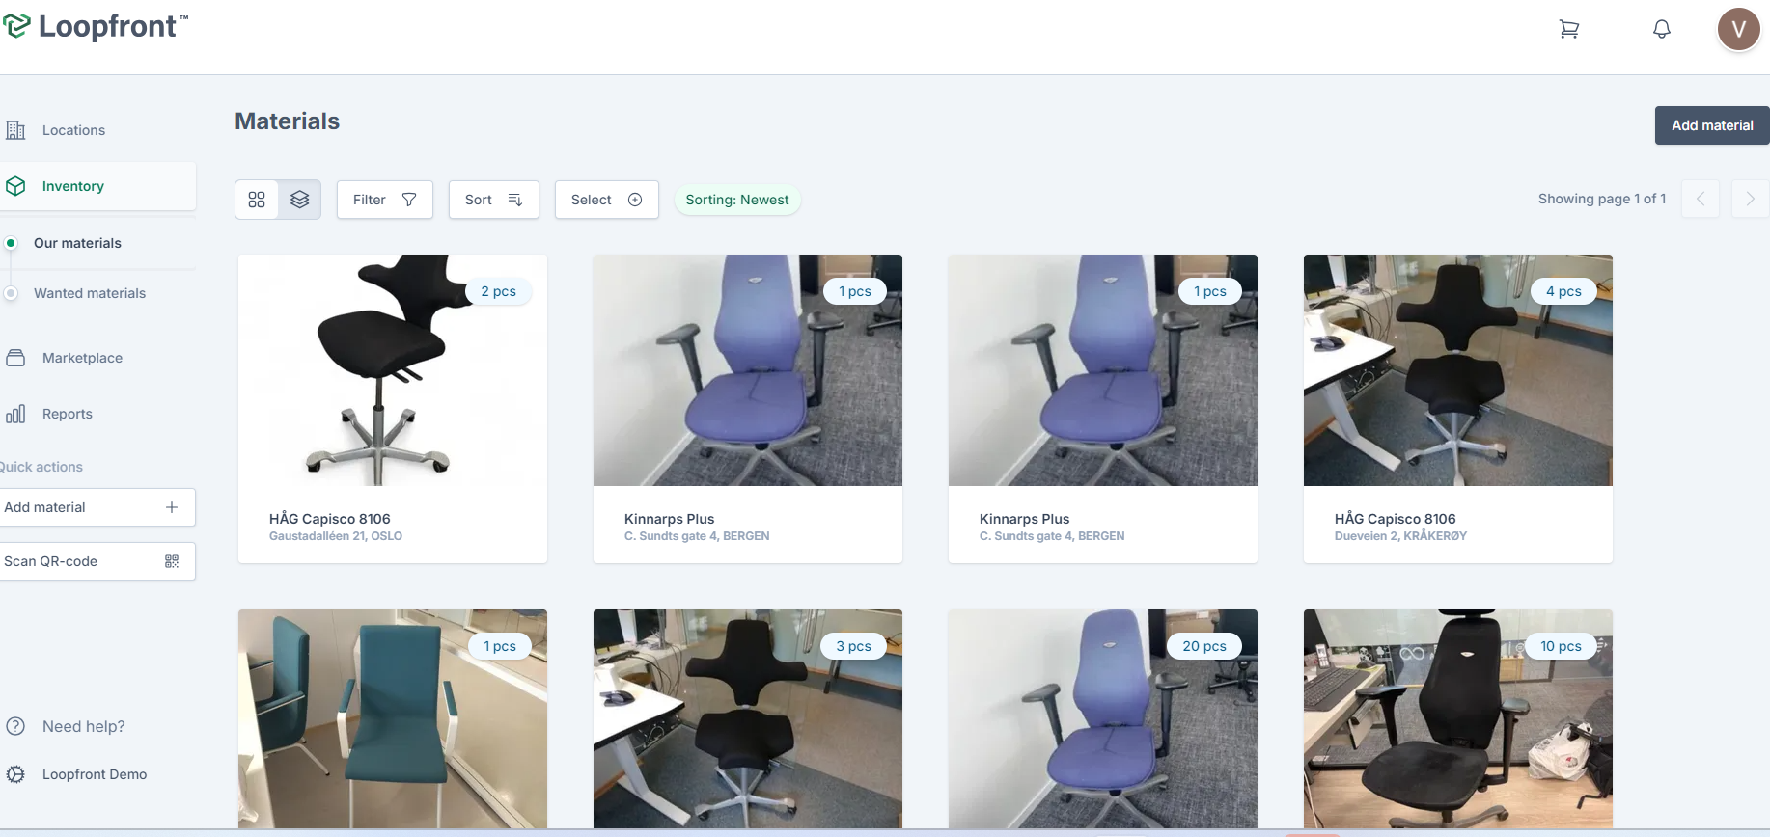Click the Sorting: Newest green chip
The image size is (1770, 837).
click(x=737, y=200)
